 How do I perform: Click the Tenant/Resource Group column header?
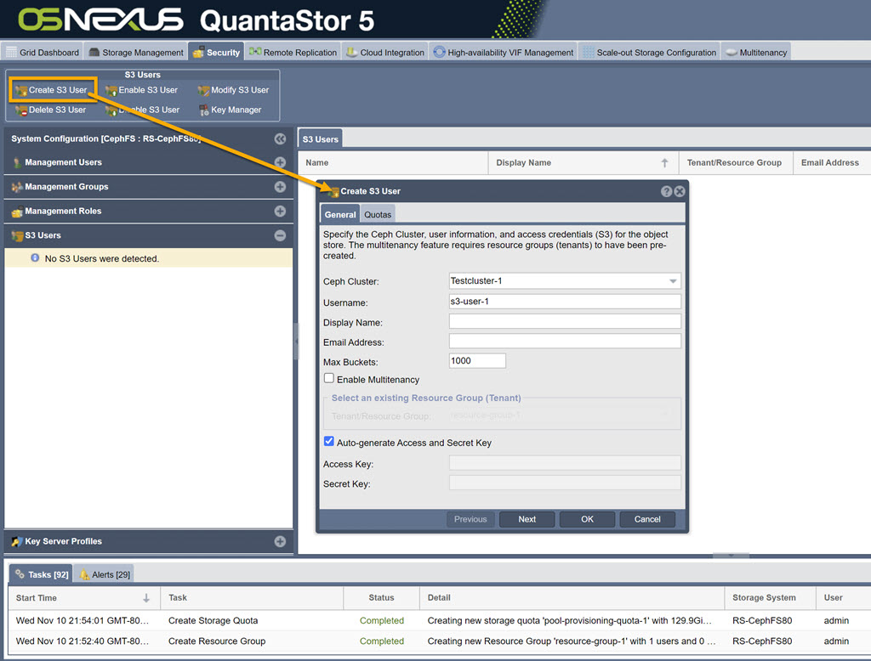coord(736,162)
